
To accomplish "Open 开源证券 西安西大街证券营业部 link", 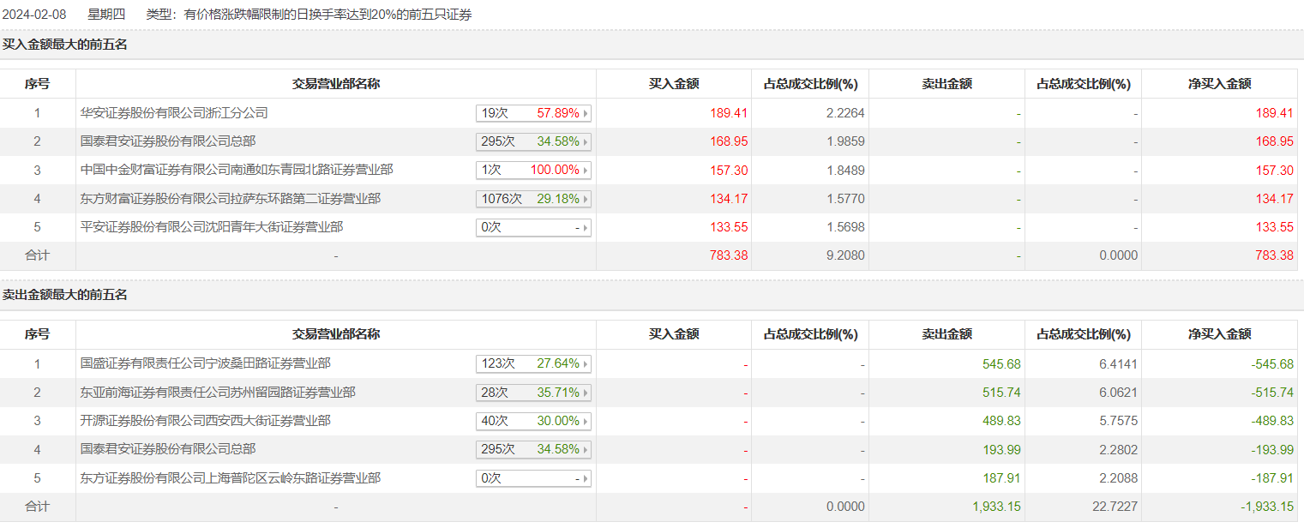I will point(206,421).
